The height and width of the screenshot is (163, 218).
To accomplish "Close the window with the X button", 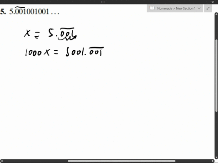I will 213,2.
